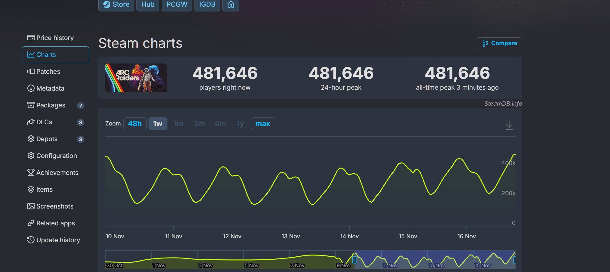Click the Related apps link icon
This screenshot has height=272, width=610.
point(31,223)
